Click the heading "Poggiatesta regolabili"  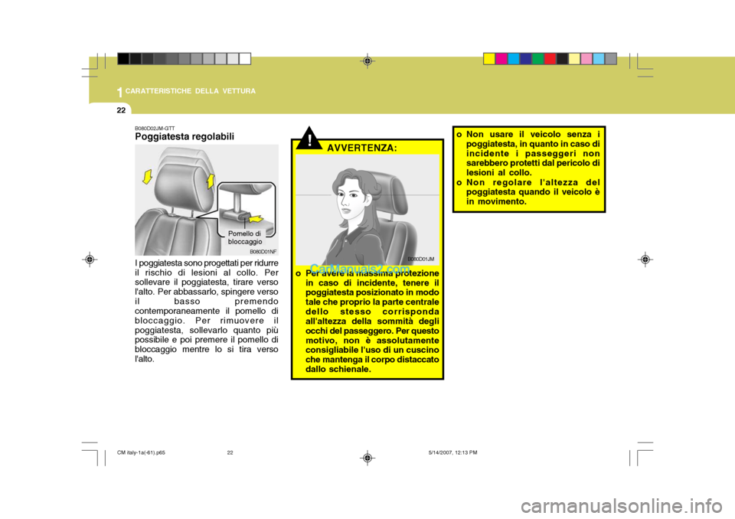[x=185, y=137]
